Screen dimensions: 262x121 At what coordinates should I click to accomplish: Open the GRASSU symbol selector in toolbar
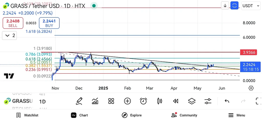click(18, 101)
